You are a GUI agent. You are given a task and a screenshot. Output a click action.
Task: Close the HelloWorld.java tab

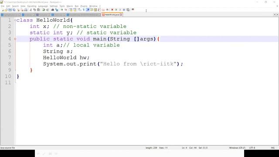(121, 15)
